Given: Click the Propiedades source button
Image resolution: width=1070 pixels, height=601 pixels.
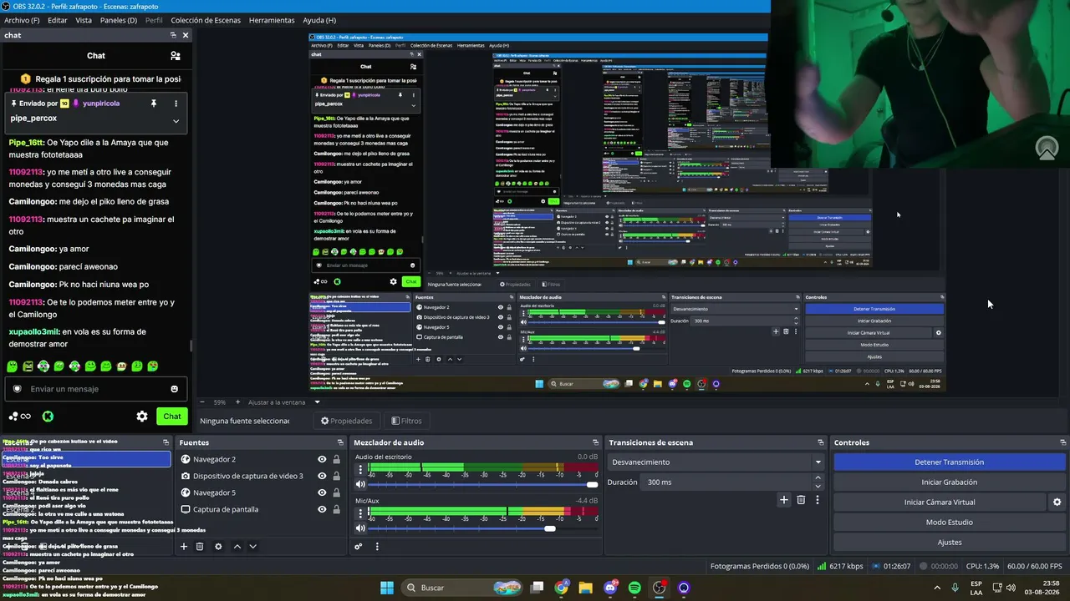Looking at the screenshot, I should click(x=347, y=421).
